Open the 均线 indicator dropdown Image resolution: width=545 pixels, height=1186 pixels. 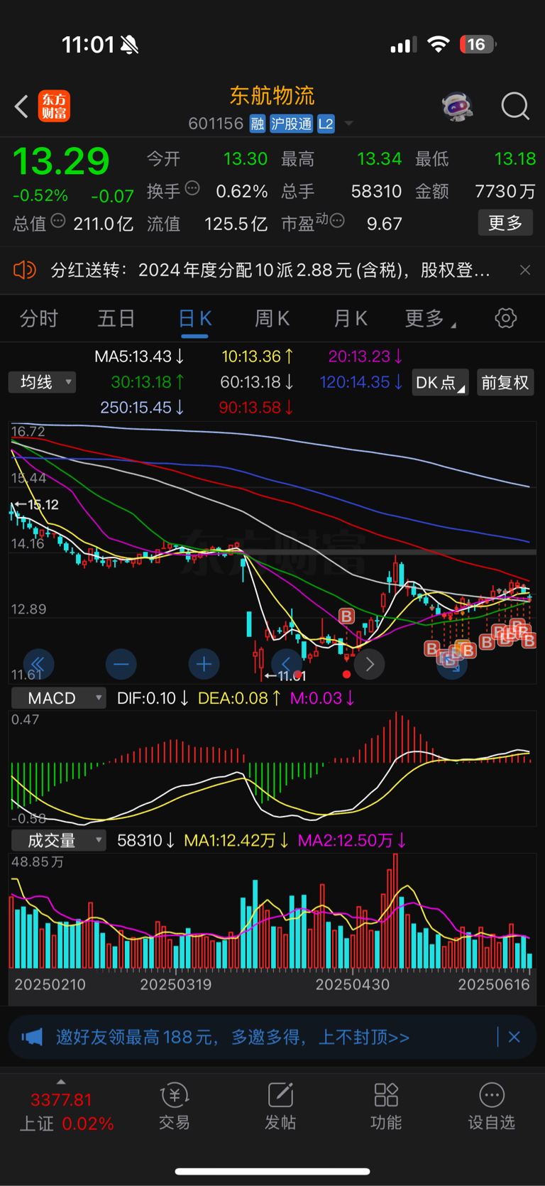(43, 382)
